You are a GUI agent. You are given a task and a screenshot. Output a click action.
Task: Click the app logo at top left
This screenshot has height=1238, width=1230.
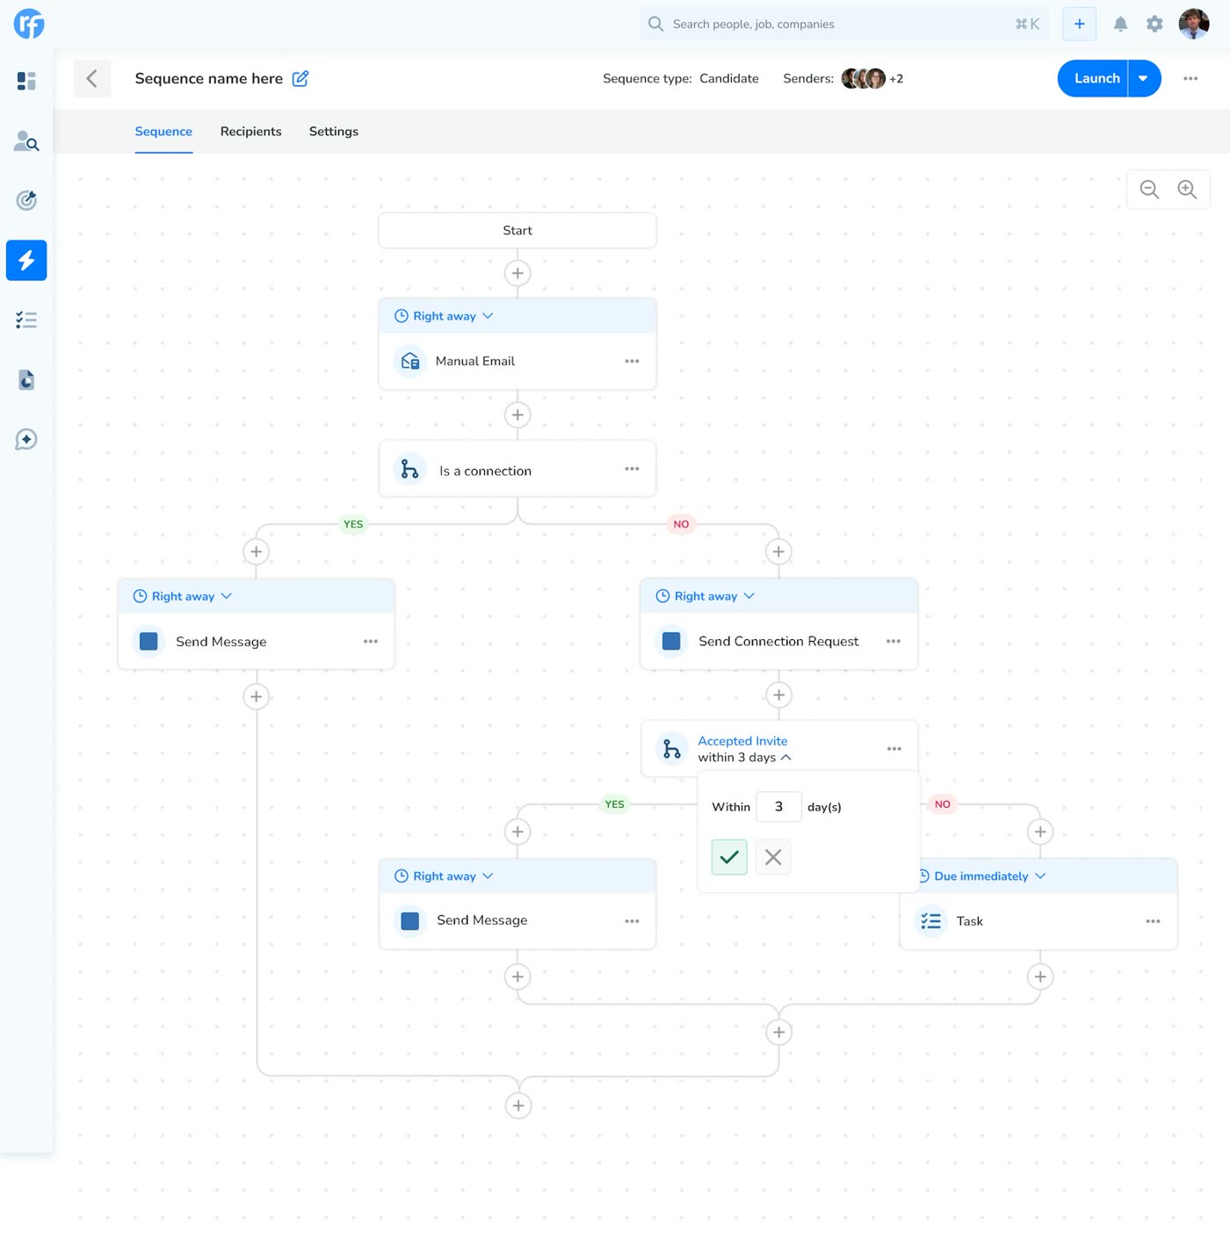point(29,24)
